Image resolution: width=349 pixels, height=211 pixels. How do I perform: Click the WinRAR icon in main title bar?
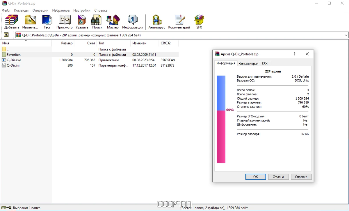4,3
